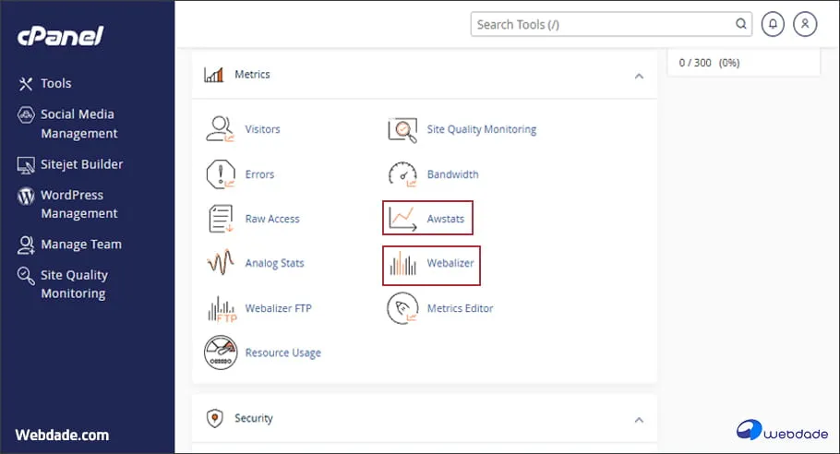This screenshot has height=454, width=840.
Task: Go to Sitejet Builder in sidebar
Action: 81,164
